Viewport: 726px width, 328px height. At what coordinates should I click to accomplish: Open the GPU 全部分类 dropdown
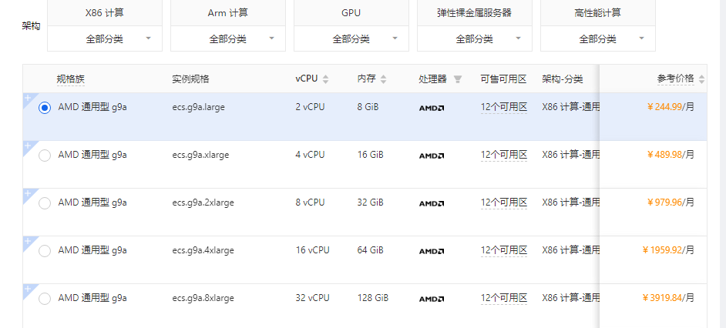[351, 38]
